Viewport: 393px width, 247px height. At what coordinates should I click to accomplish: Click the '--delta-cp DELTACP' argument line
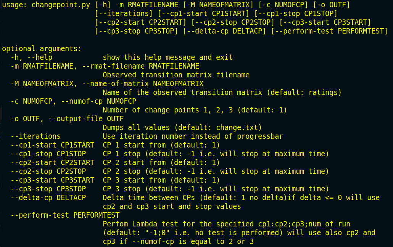[48, 198]
